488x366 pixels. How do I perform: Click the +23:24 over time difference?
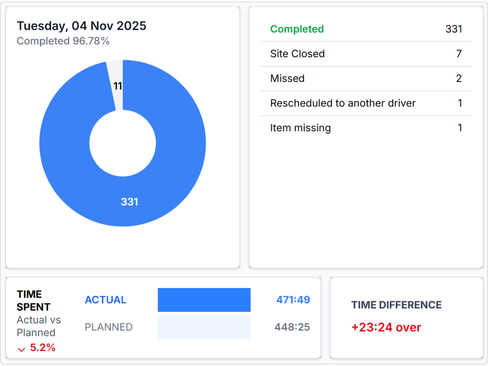pyautogui.click(x=386, y=327)
